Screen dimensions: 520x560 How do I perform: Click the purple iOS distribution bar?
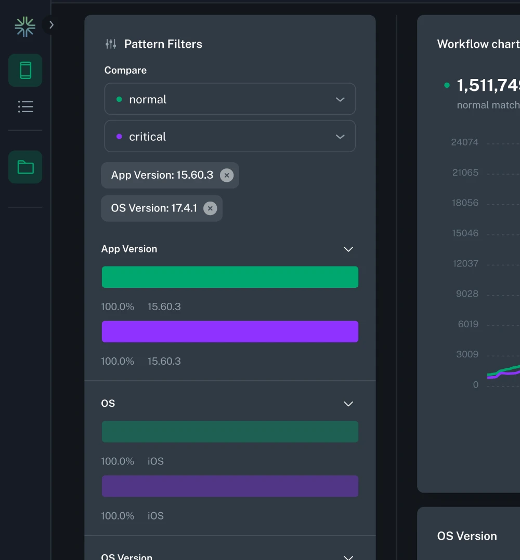(x=230, y=486)
